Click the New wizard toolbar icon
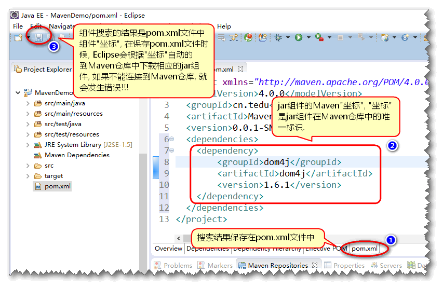The height and width of the screenshot is (288, 443). (18, 37)
